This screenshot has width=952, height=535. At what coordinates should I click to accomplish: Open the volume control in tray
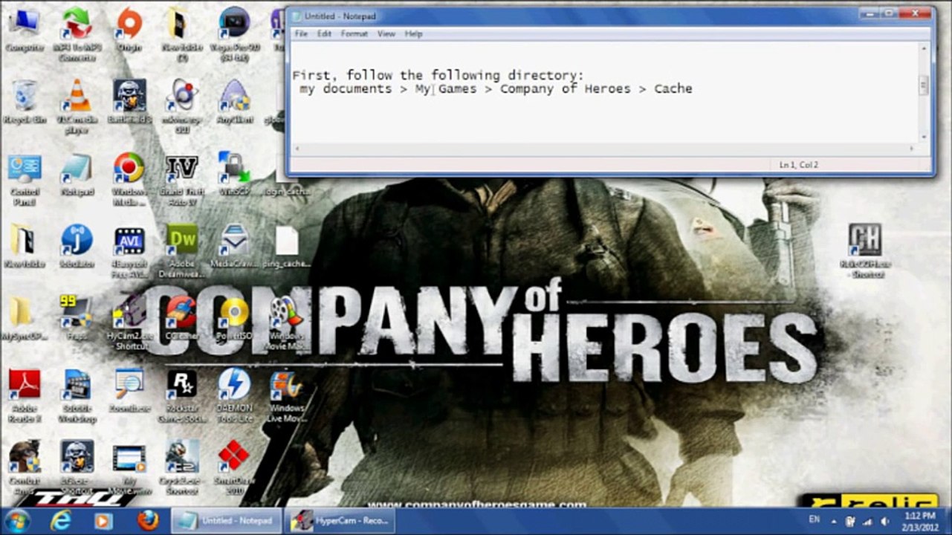884,521
